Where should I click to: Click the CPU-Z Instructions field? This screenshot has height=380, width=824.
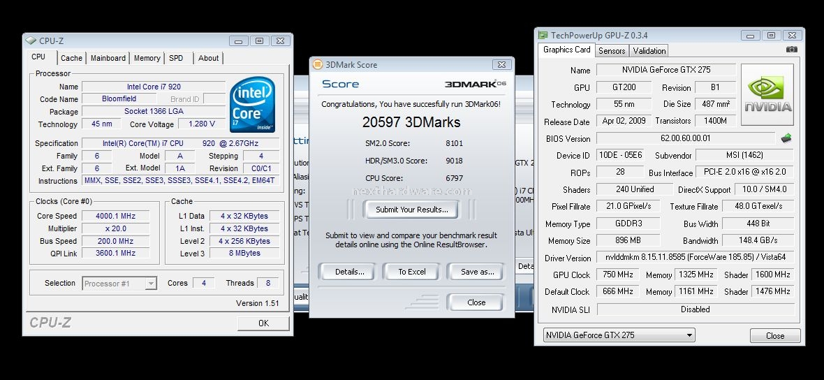(x=181, y=180)
